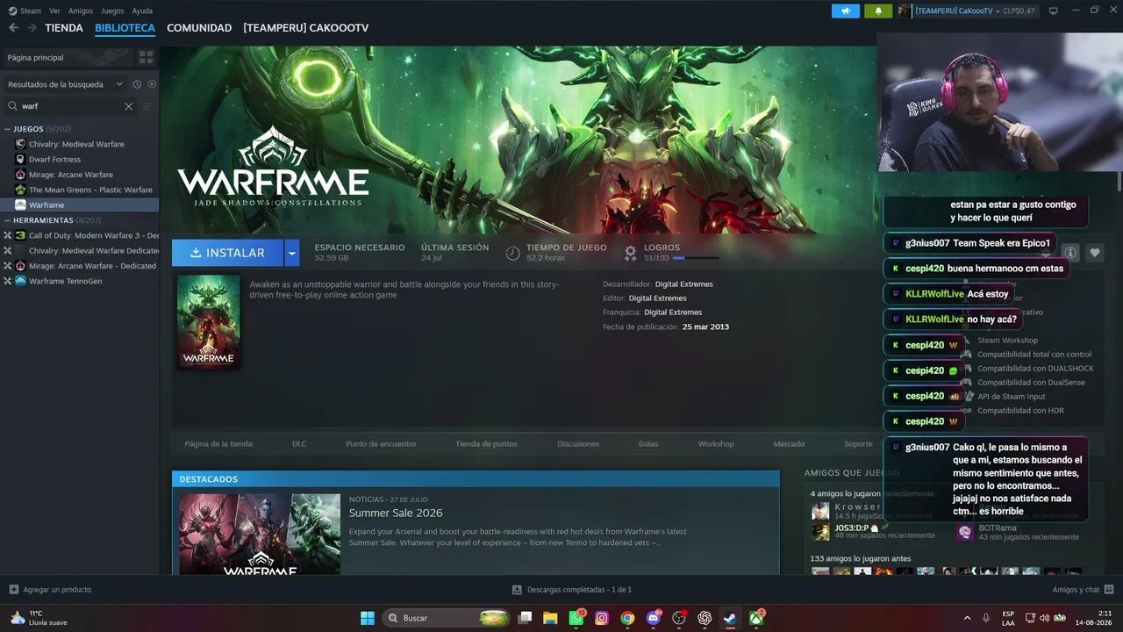Open the [TEAMPERU] CAKOOOTV profile tab
Image resolution: width=1123 pixels, height=632 pixels.
pyautogui.click(x=306, y=28)
